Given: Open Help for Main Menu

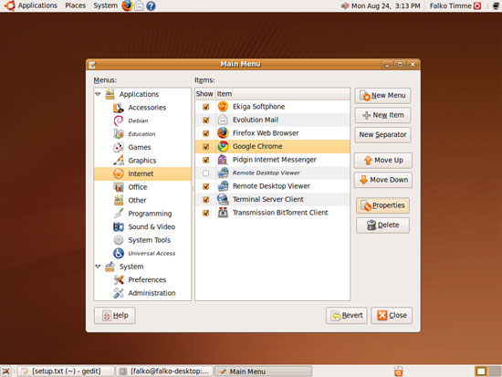Looking at the screenshot, I should tap(115, 316).
